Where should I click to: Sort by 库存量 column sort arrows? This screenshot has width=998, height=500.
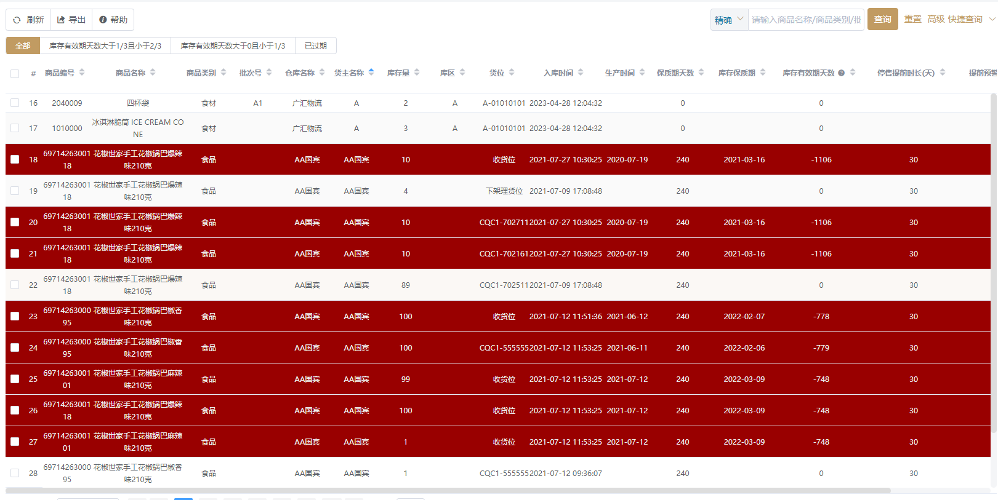click(417, 73)
